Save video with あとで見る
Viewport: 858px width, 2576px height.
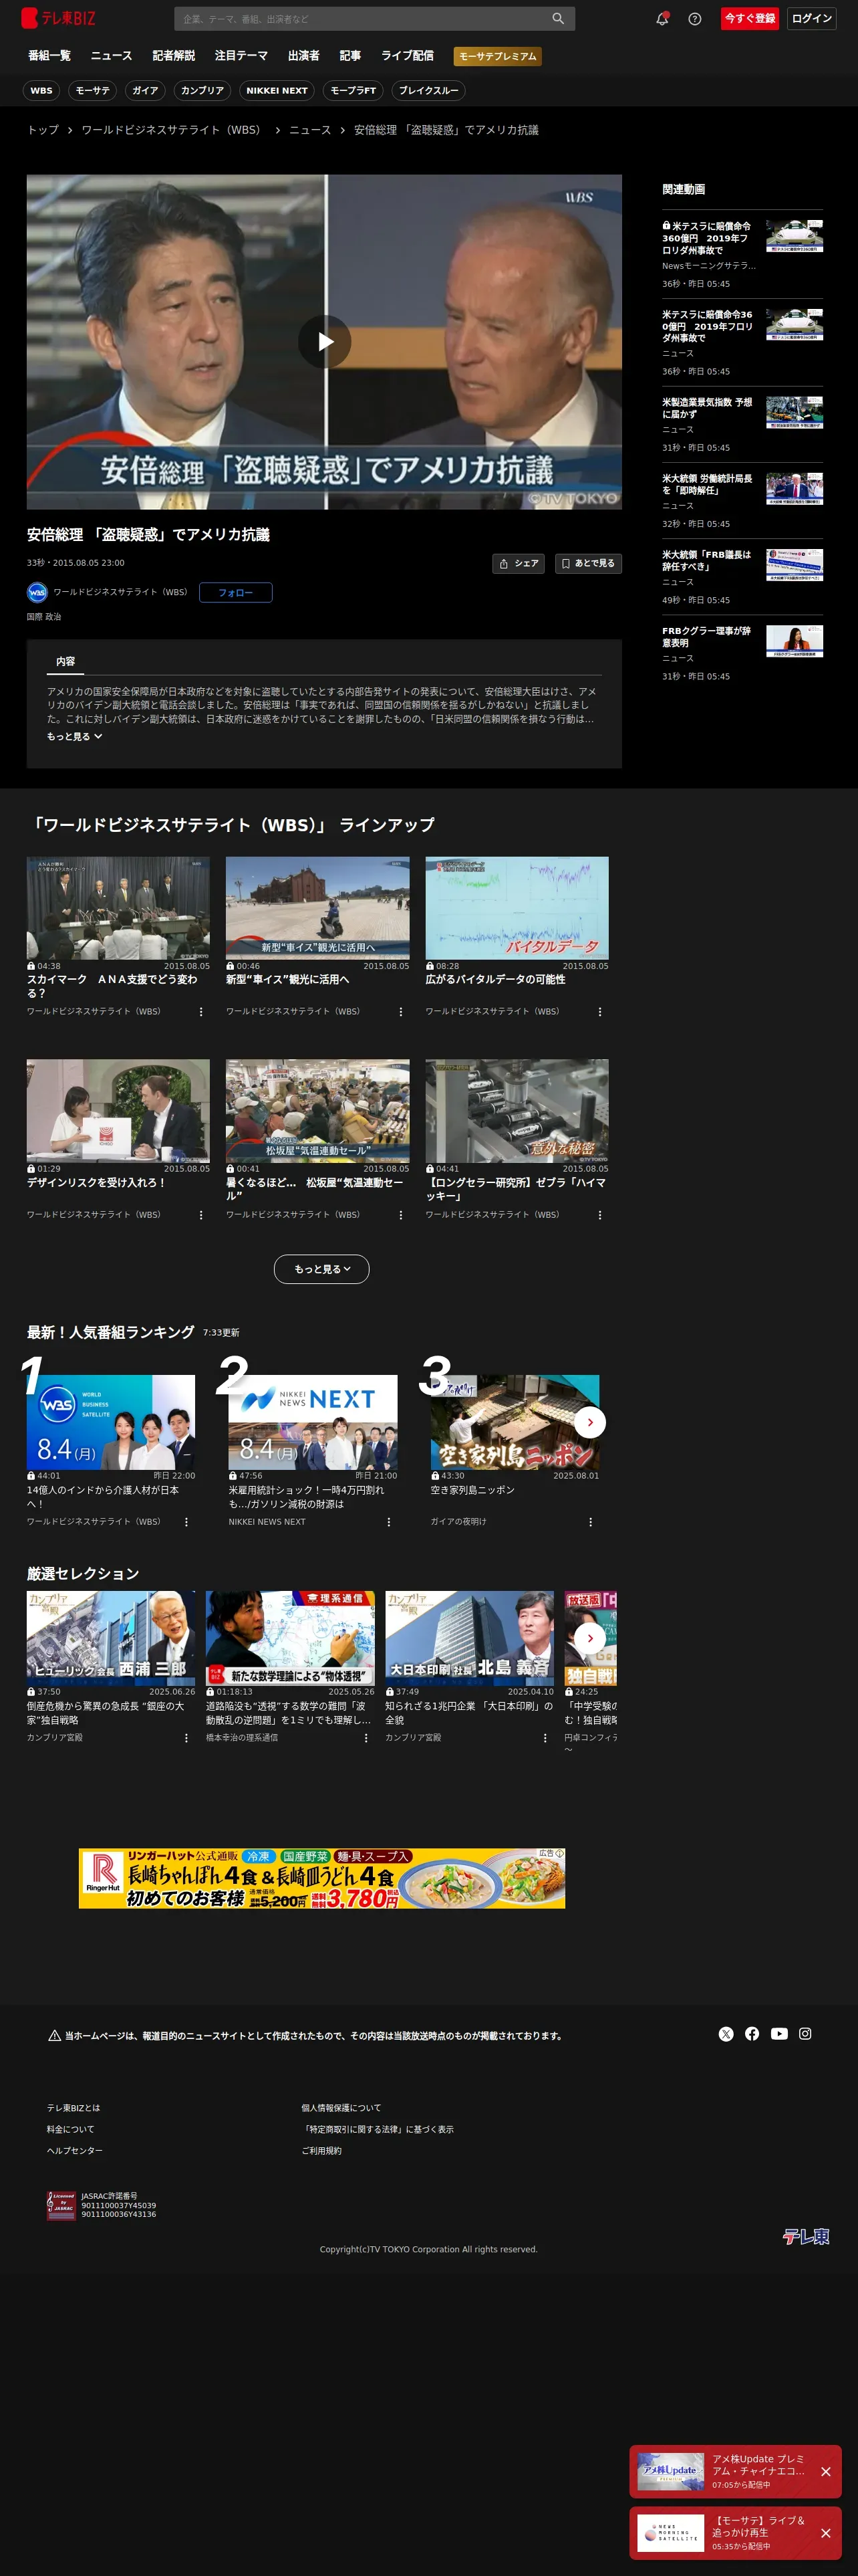588,564
